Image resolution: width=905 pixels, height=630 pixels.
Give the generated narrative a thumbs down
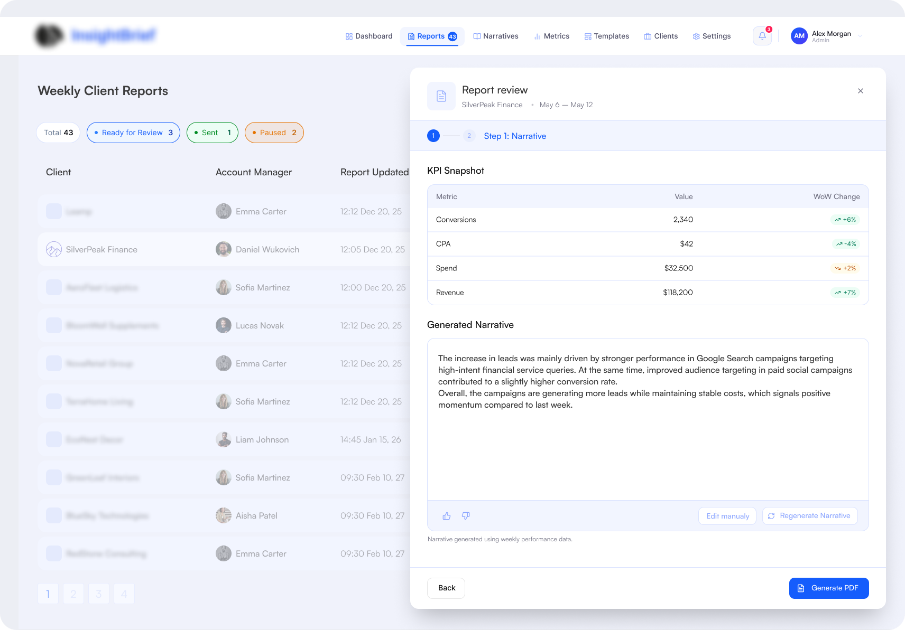pyautogui.click(x=466, y=516)
